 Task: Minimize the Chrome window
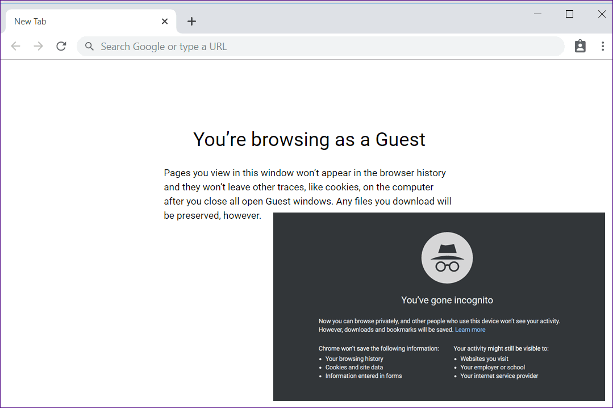pyautogui.click(x=538, y=14)
